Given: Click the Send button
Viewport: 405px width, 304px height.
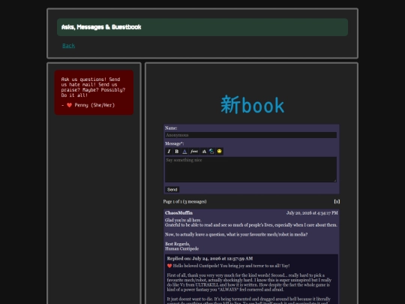Looking at the screenshot, I should [x=172, y=189].
